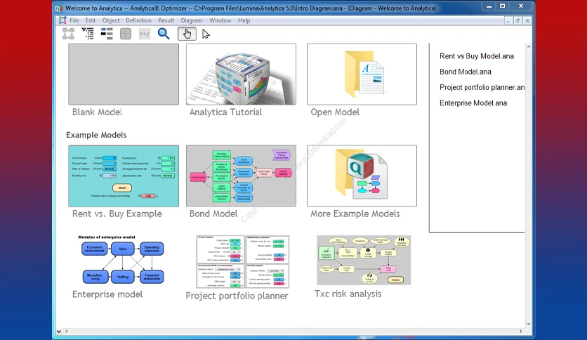This screenshot has height=340, width=587.
Task: Open recent file Bond Model.ana
Action: tap(466, 72)
